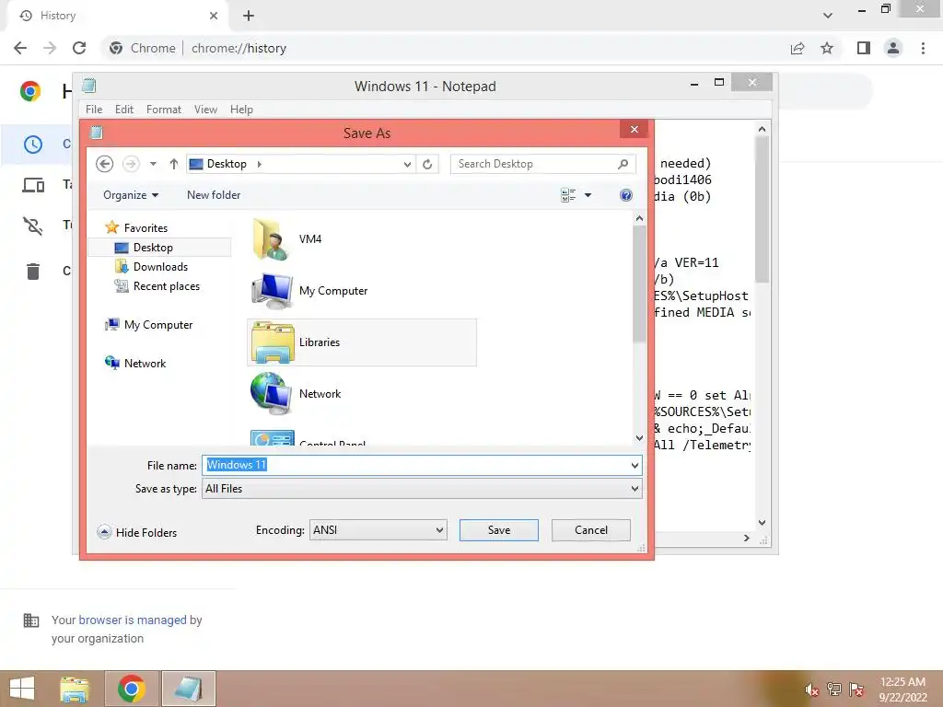The image size is (943, 707).
Task: Click Chrome tab search chevron
Action: pyautogui.click(x=828, y=16)
